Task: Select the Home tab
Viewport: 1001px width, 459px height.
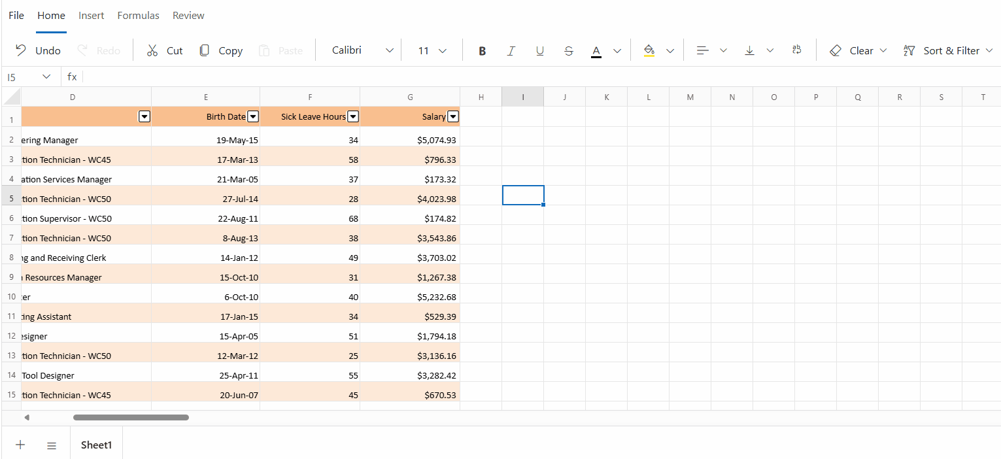Action: [x=51, y=15]
